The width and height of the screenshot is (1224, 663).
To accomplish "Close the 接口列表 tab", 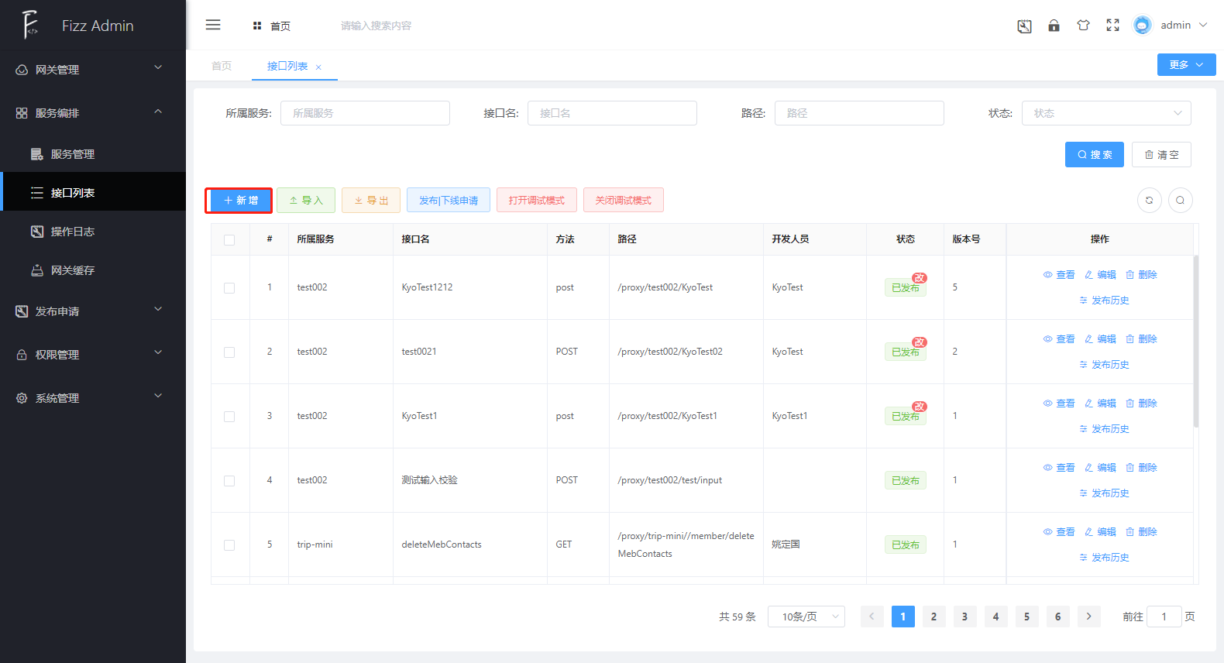I will (x=318, y=67).
